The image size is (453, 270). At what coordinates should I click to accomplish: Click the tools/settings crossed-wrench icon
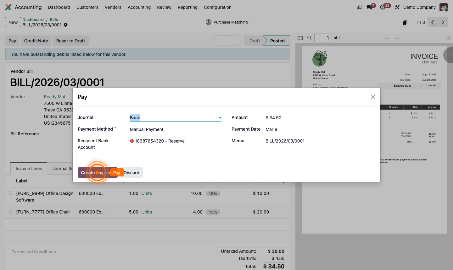[397, 7]
